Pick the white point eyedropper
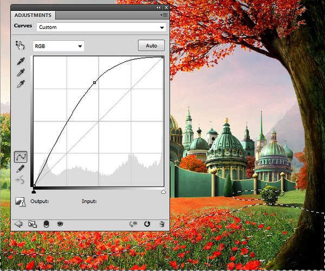Viewport: 325px width, 271px height. point(20,83)
